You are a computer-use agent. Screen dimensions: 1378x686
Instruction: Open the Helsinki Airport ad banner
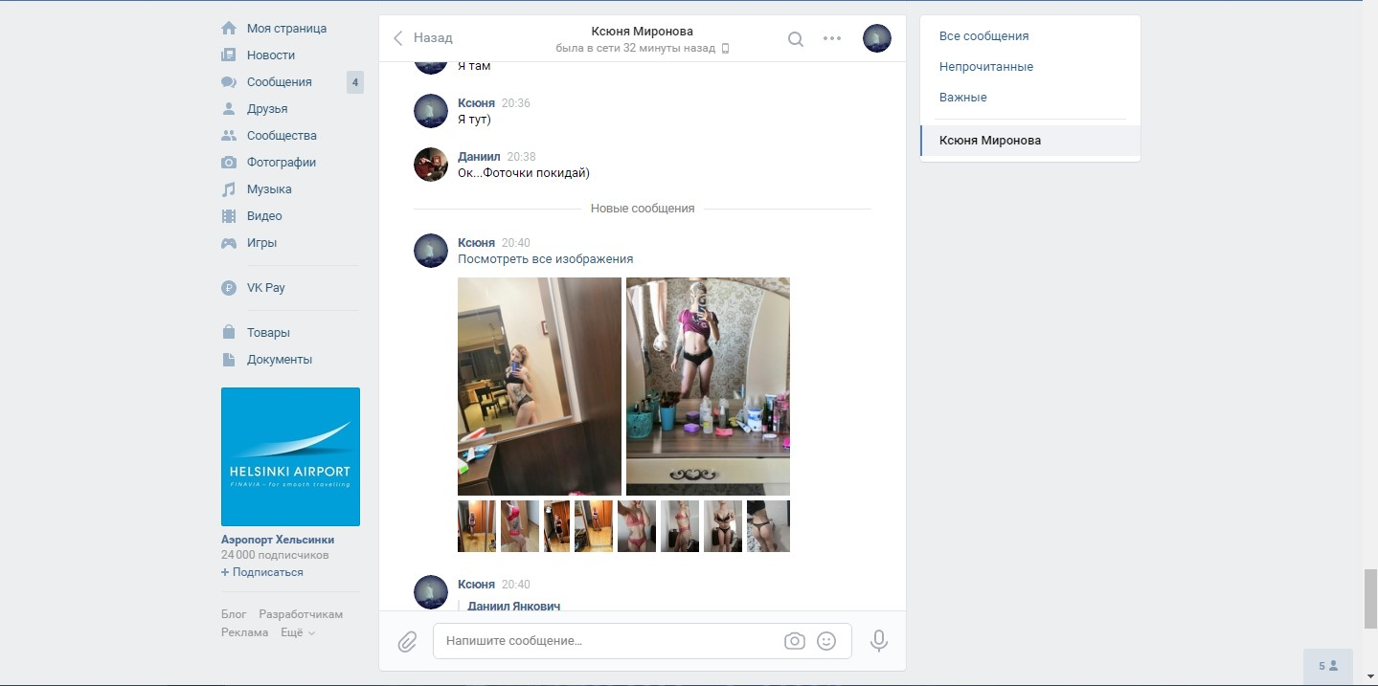[290, 456]
